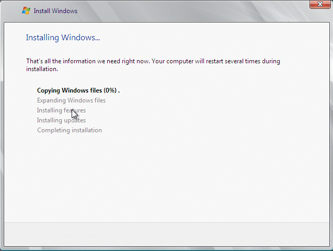Close the Install Windows dialog
Viewport: 333px width, 251px height.
coord(320,4)
